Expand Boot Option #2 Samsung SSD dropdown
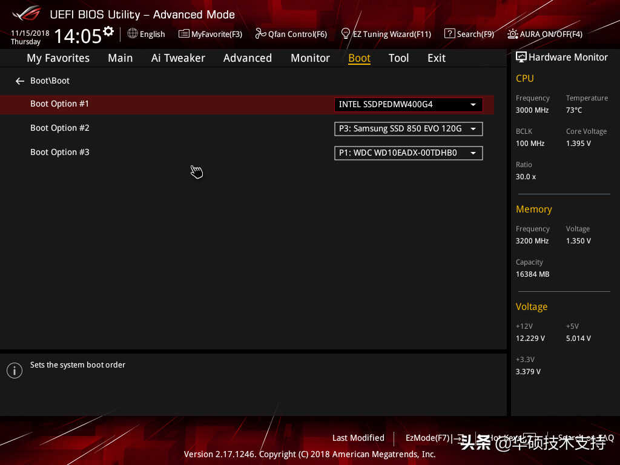Image resolution: width=620 pixels, height=465 pixels. point(408,129)
